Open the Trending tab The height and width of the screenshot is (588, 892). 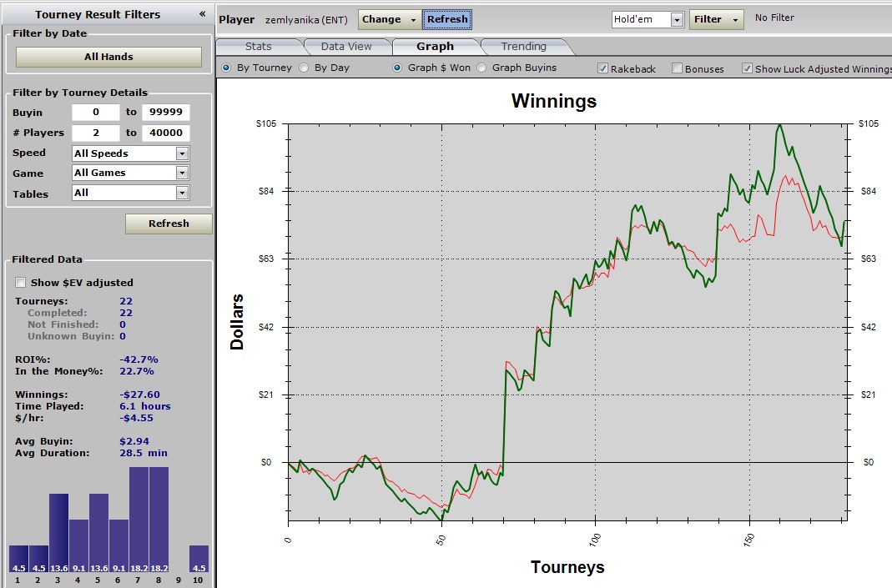523,47
